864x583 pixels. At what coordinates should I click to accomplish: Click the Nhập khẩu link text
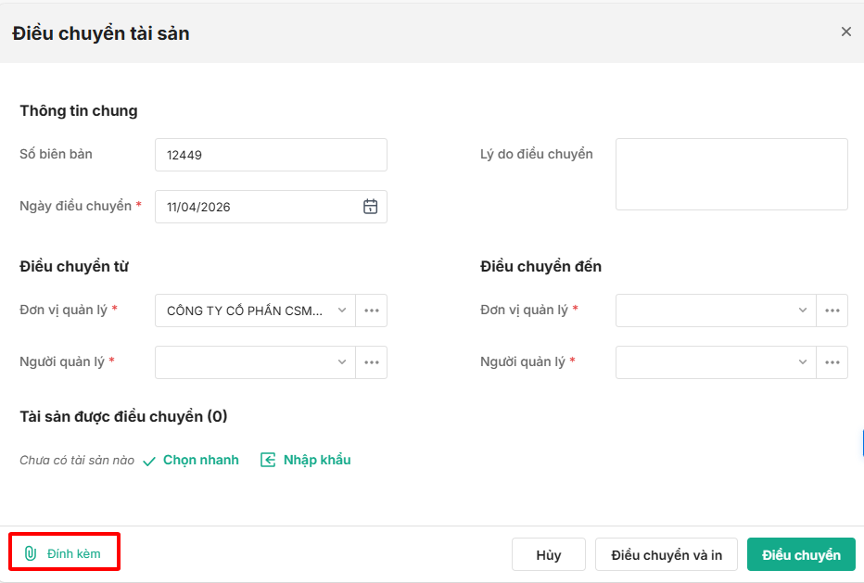pos(317,460)
